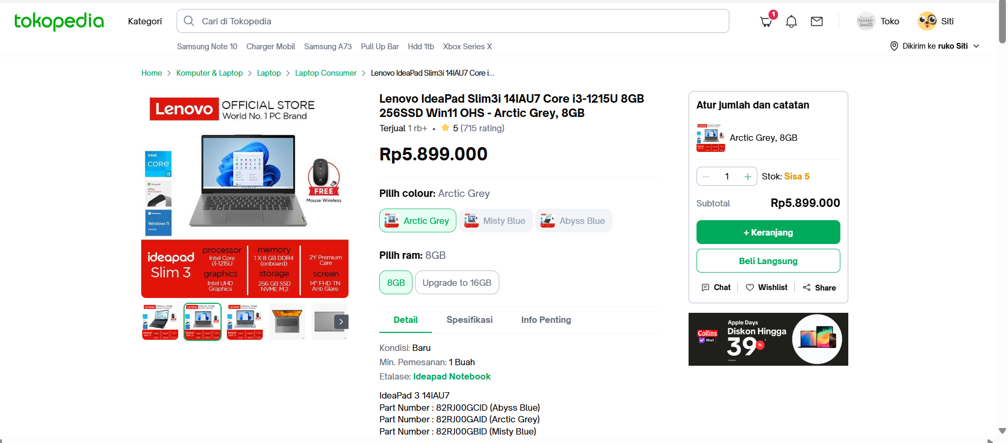This screenshot has height=443, width=1008.
Task: Switch to the Info Penting tab
Action: click(546, 320)
